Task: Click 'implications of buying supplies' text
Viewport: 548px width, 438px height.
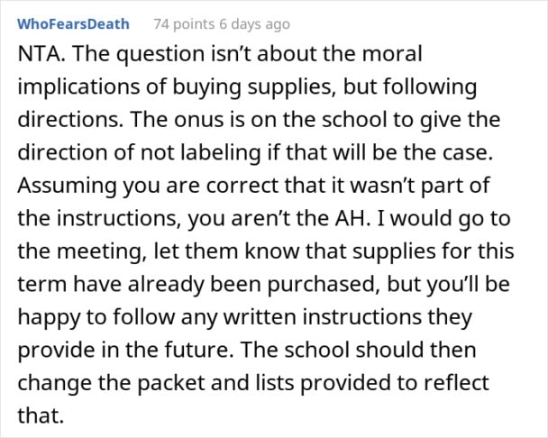Action: [174, 87]
